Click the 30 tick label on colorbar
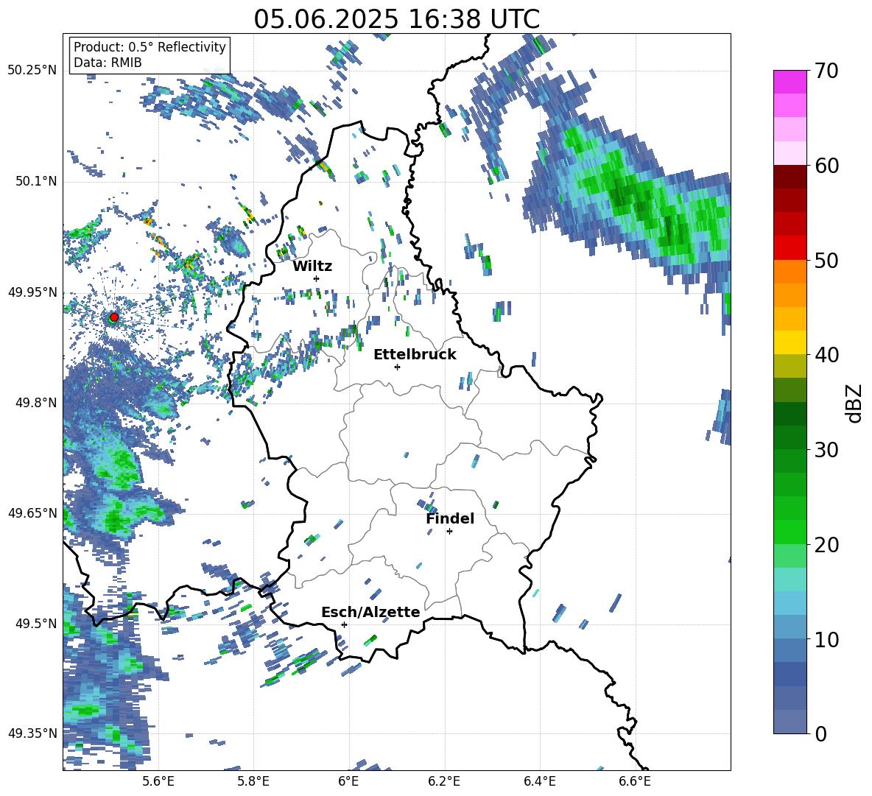 826,450
